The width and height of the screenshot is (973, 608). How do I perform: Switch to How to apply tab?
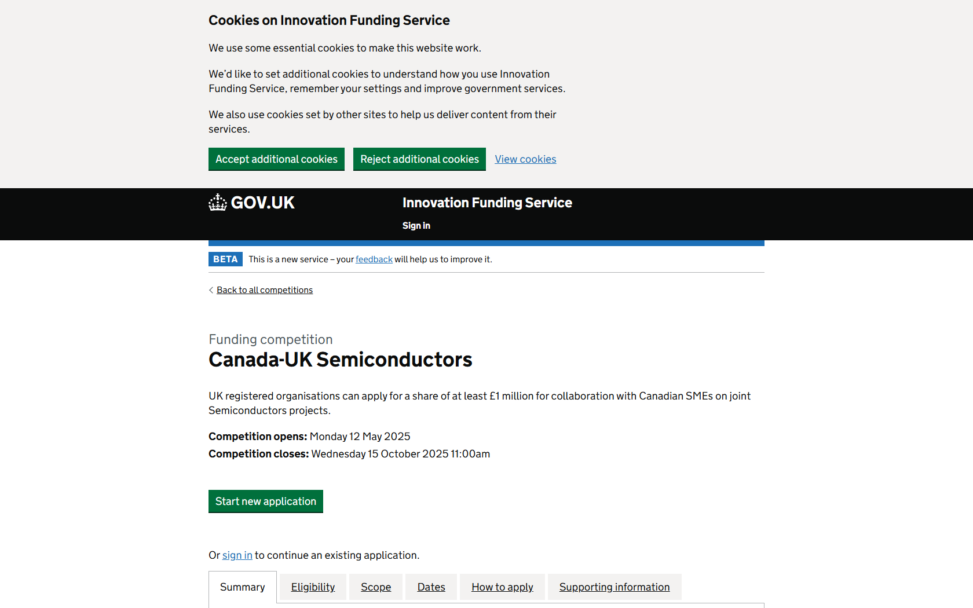coord(502,587)
